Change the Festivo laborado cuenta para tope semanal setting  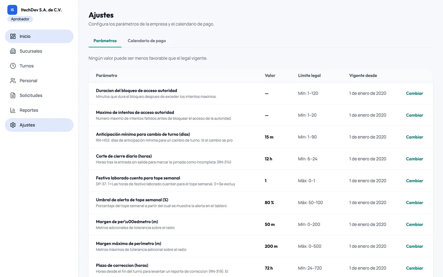[x=415, y=181]
